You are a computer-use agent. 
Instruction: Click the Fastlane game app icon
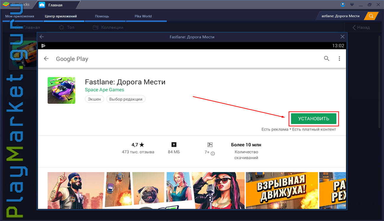61,90
